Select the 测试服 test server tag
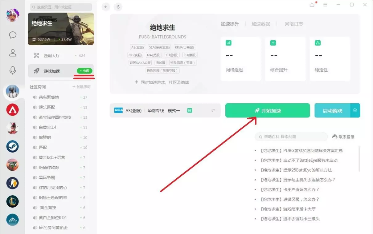 161,63
